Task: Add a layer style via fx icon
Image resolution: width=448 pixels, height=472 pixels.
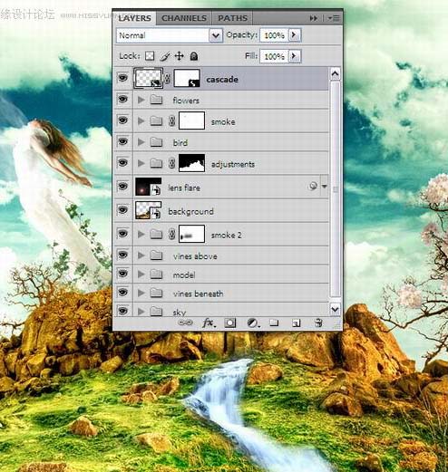Action: pyautogui.click(x=209, y=323)
